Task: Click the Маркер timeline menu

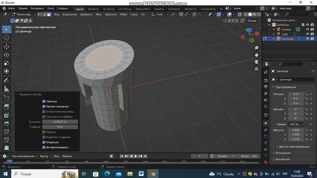Action: tap(67, 156)
